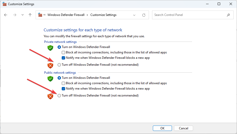Go back with the back arrow
237x134 pixels.
pyautogui.click(x=6, y=15)
